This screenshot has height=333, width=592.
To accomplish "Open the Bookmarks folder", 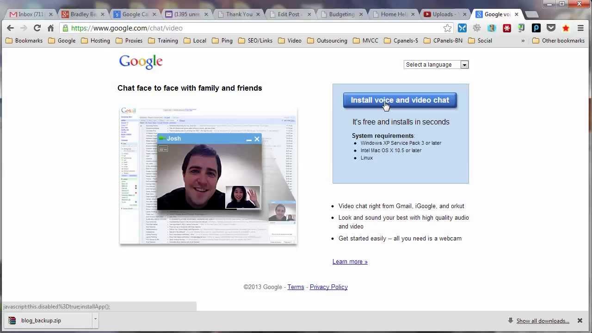I will tap(24, 41).
